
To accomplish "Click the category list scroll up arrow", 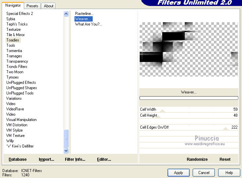I will [x=66, y=14].
